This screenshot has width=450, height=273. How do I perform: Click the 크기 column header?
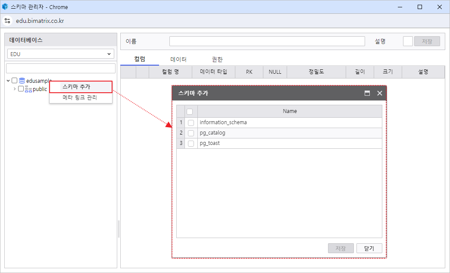click(x=388, y=72)
